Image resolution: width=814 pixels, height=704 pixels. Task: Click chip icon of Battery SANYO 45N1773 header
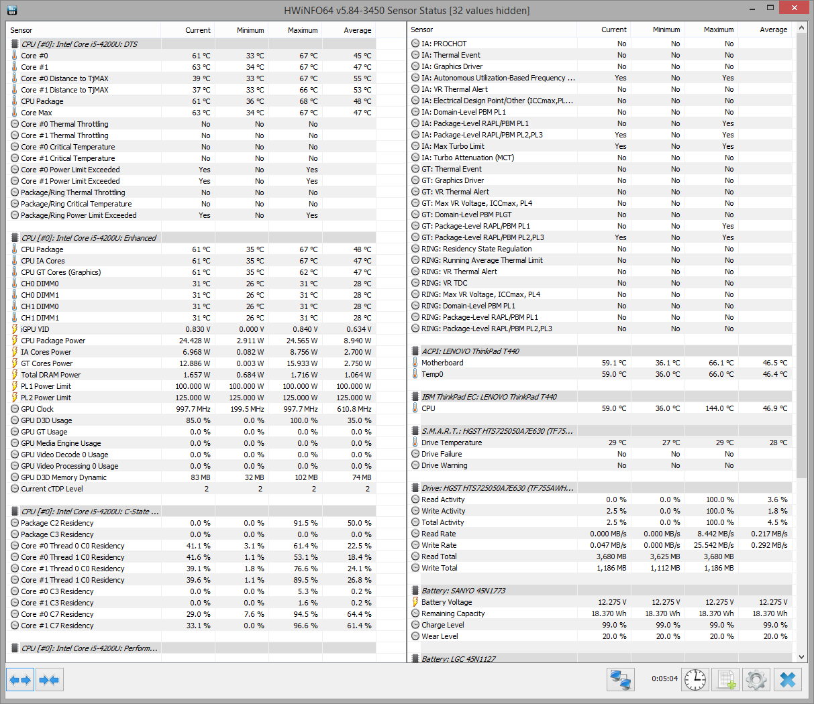(415, 591)
